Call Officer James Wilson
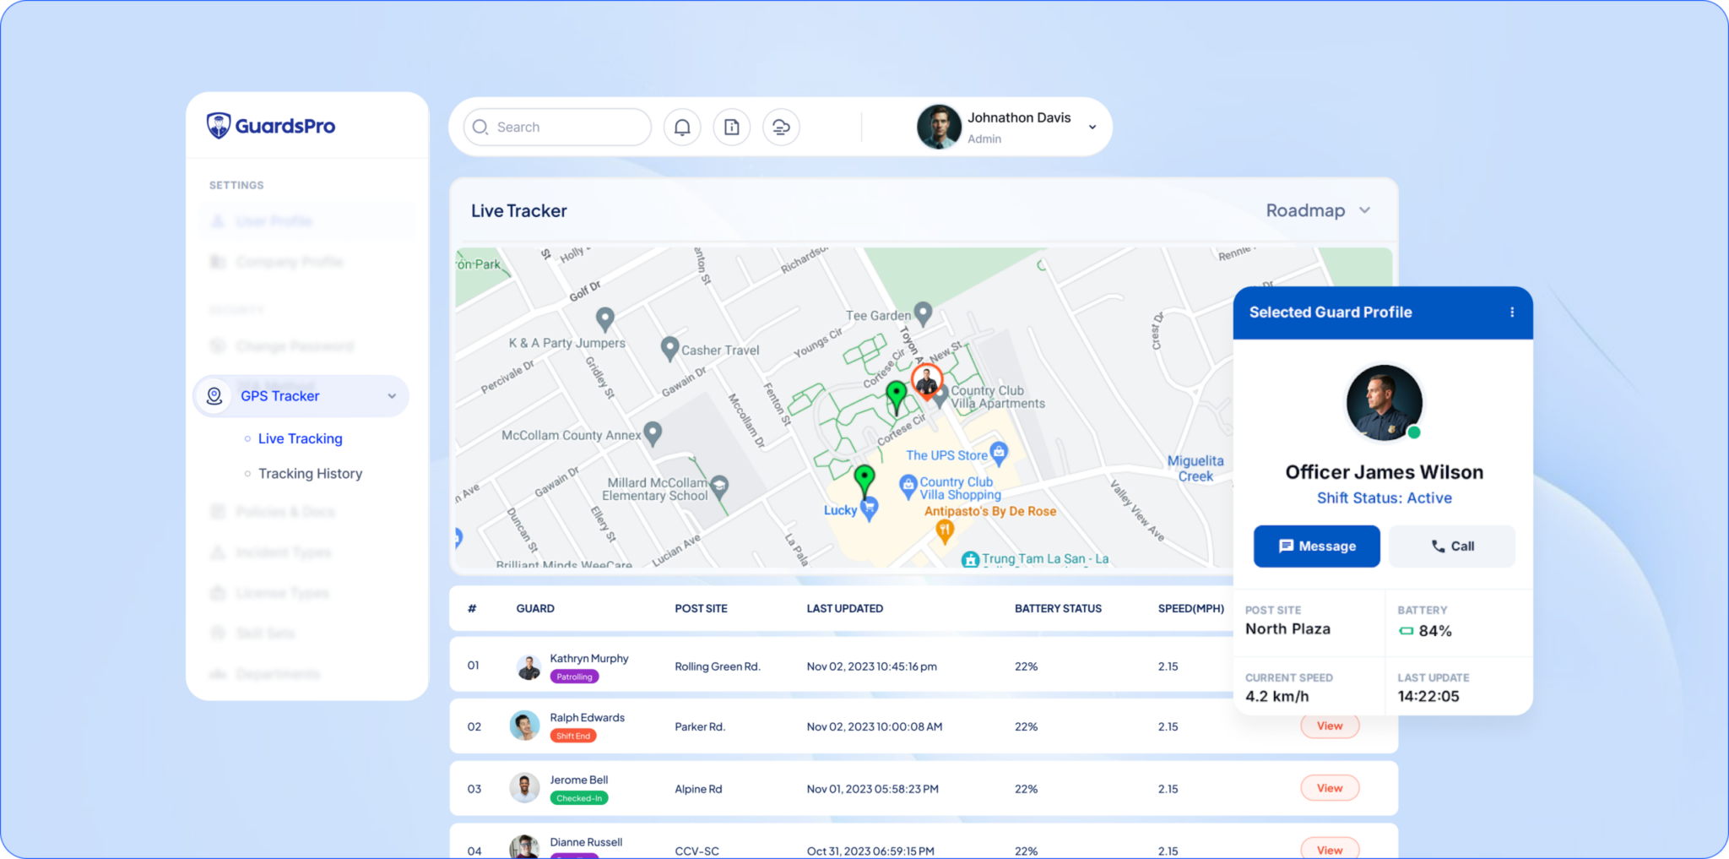This screenshot has height=859, width=1729. 1451,546
